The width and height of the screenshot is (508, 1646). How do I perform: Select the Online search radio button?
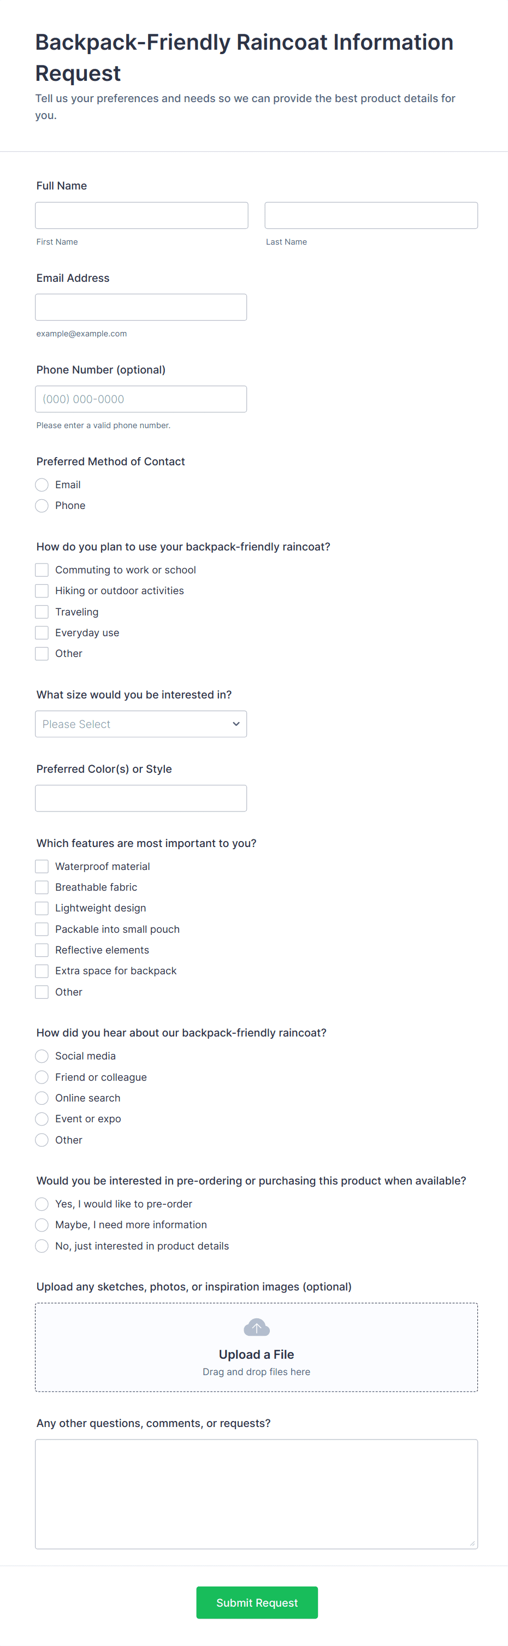pos(42,1098)
